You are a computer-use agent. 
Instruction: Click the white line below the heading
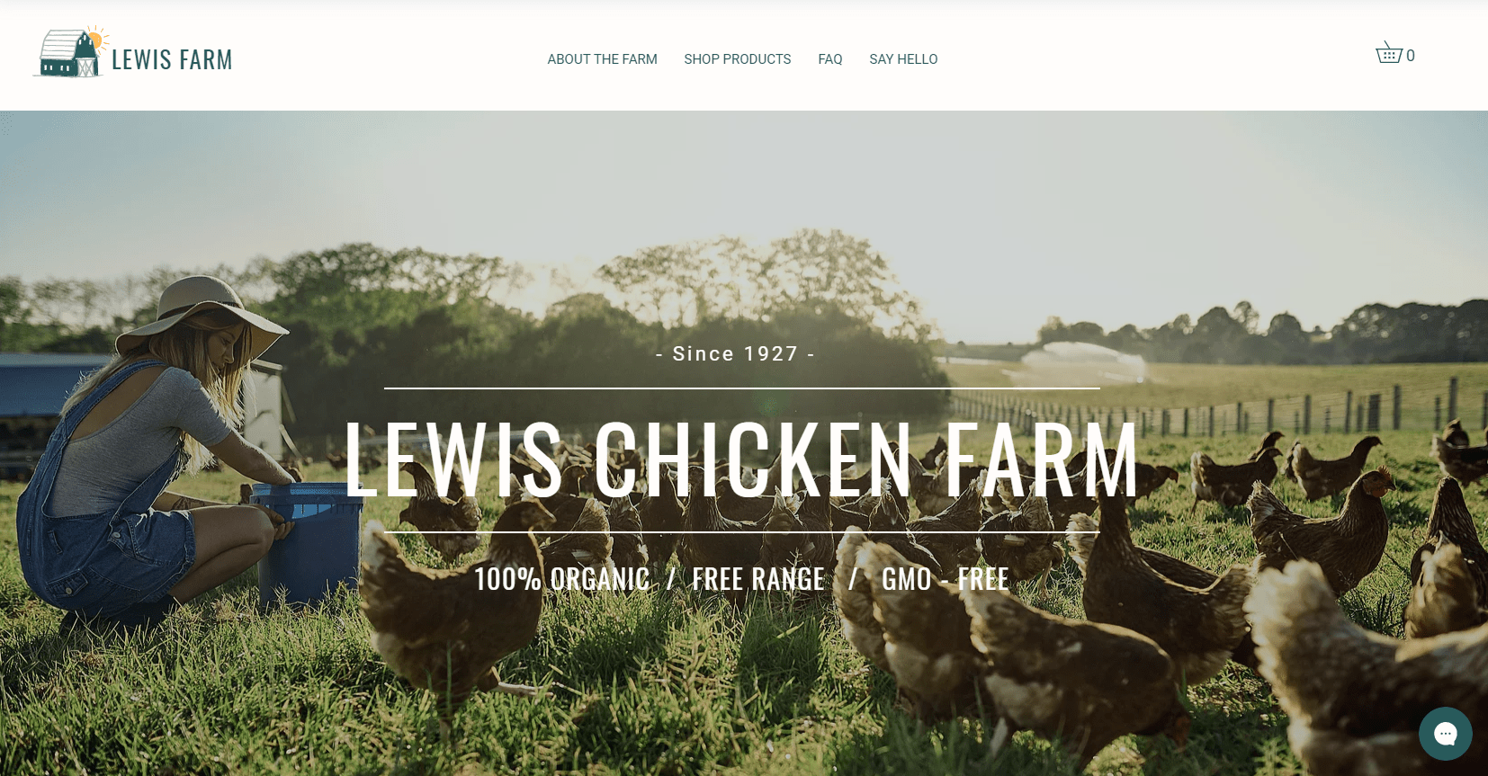click(741, 532)
